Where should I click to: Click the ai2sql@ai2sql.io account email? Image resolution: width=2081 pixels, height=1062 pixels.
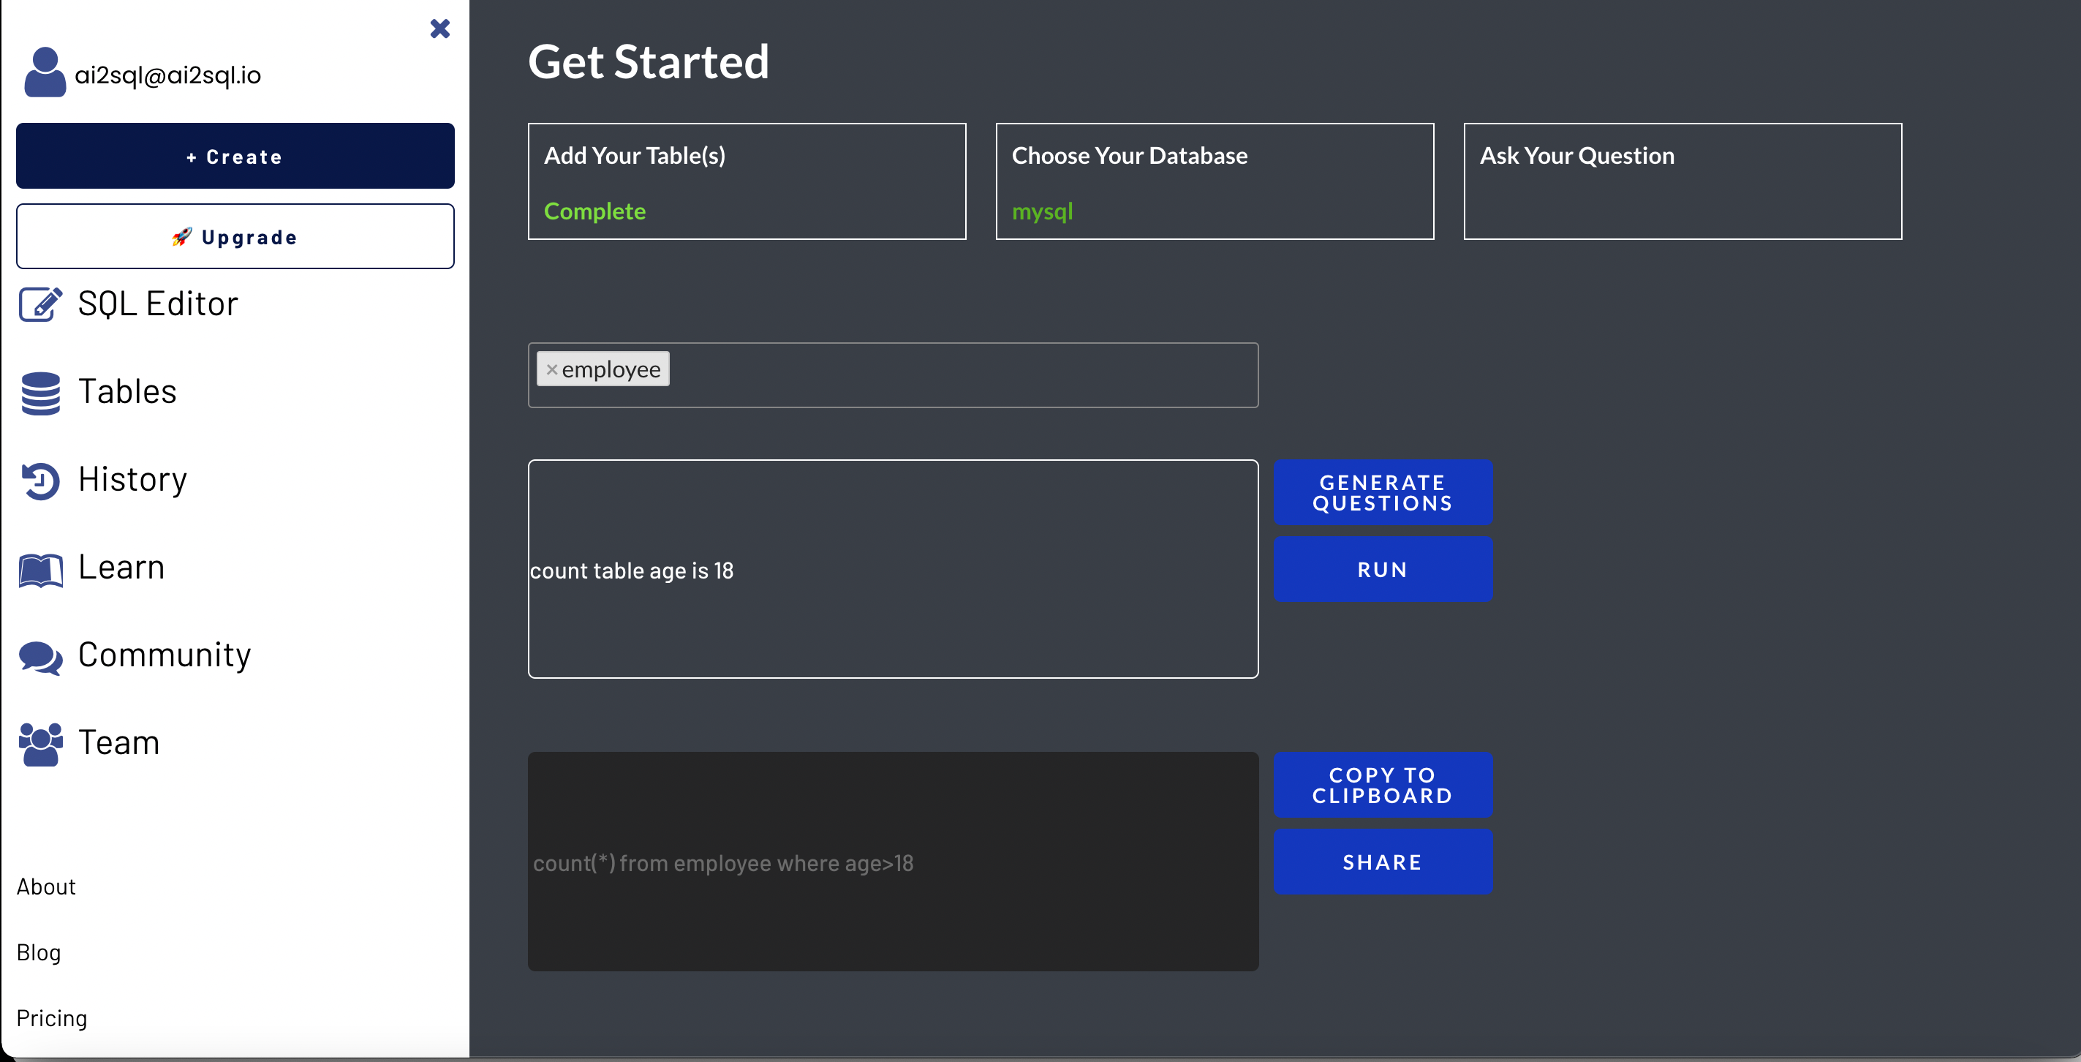pos(168,75)
